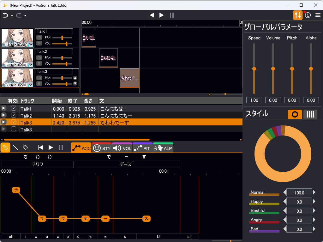The width and height of the screenshot is (323, 242).
Task: Click the Sad style value field
Action: [x=299, y=229]
